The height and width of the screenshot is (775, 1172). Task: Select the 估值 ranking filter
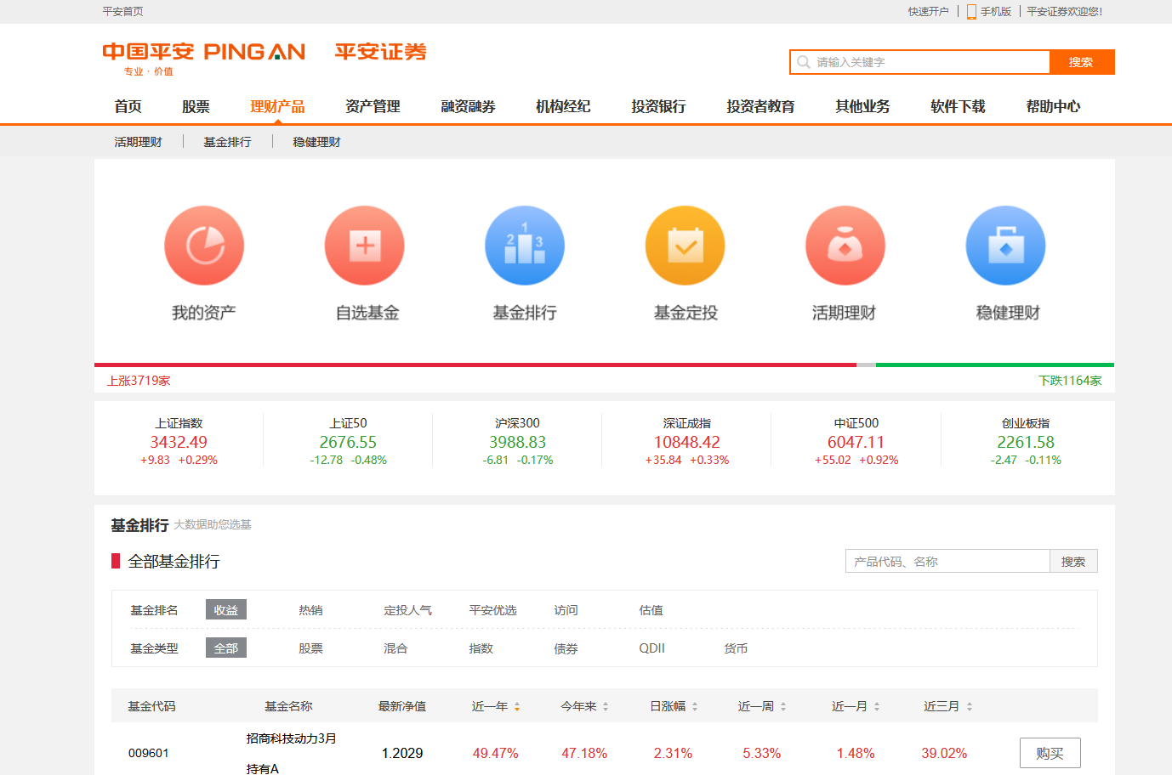coord(651,610)
